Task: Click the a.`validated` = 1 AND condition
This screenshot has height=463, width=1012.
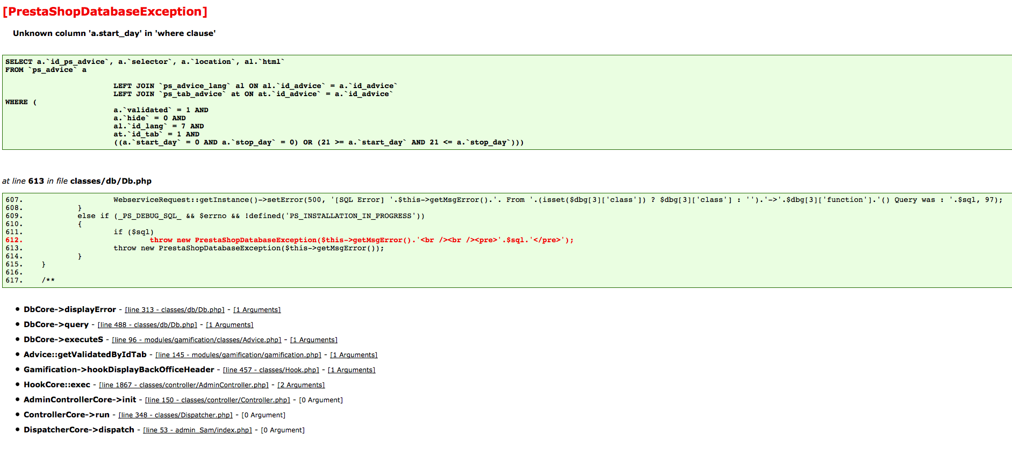Action: tap(161, 110)
